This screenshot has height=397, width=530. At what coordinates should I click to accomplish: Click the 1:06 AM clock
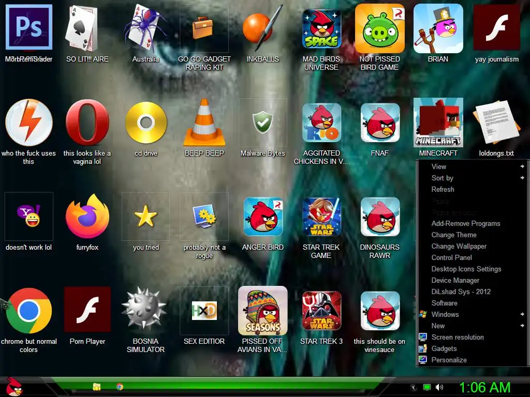click(484, 388)
